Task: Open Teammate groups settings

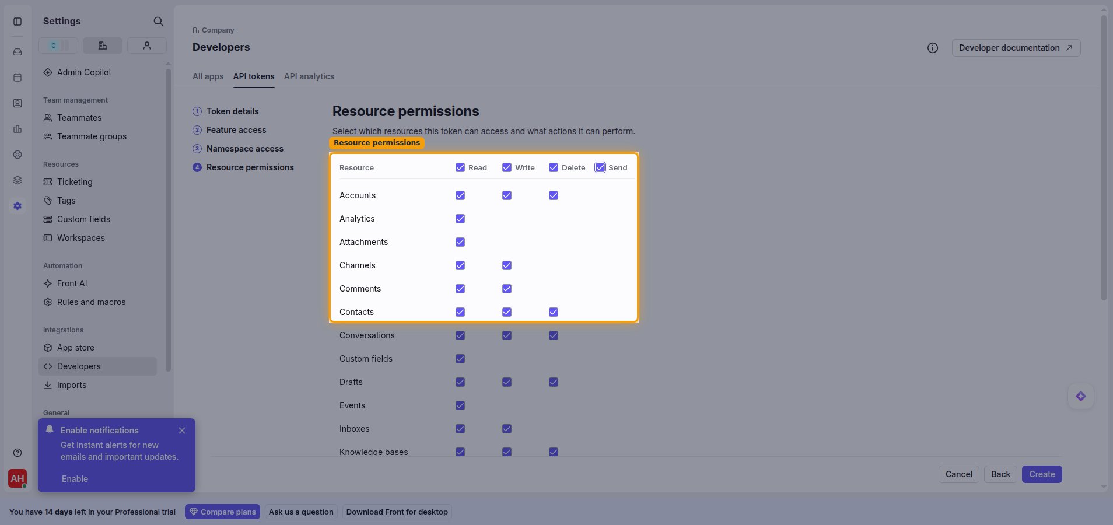Action: (x=97, y=136)
